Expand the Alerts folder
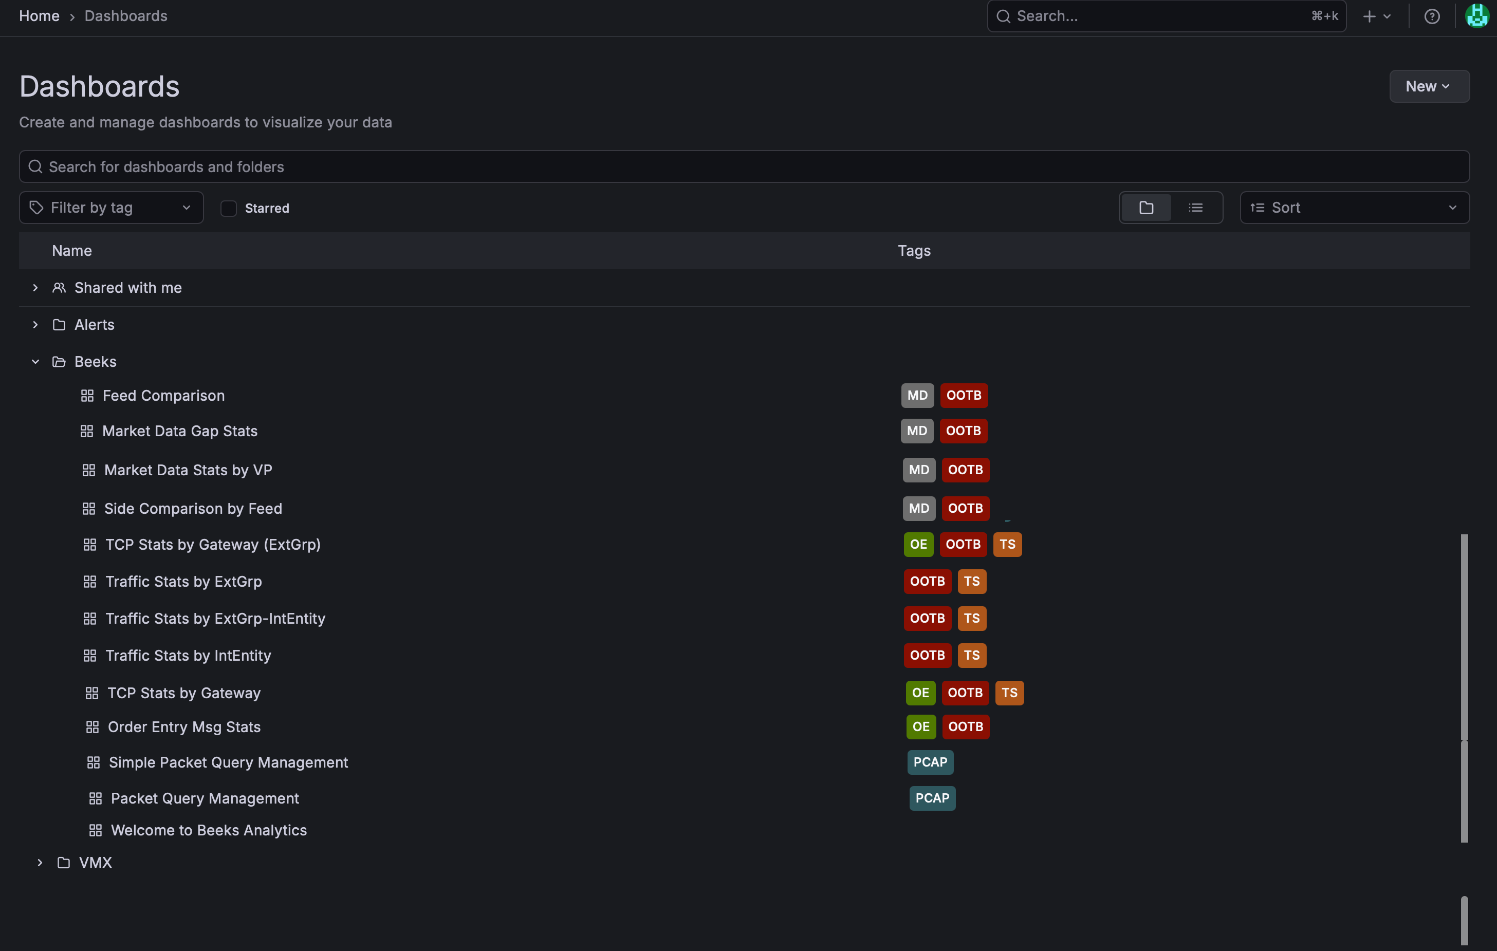Viewport: 1497px width, 951px height. click(35, 325)
